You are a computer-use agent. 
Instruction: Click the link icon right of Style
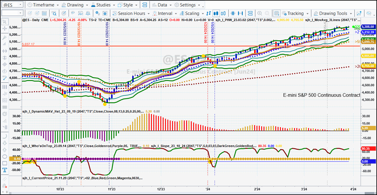(144, 5)
